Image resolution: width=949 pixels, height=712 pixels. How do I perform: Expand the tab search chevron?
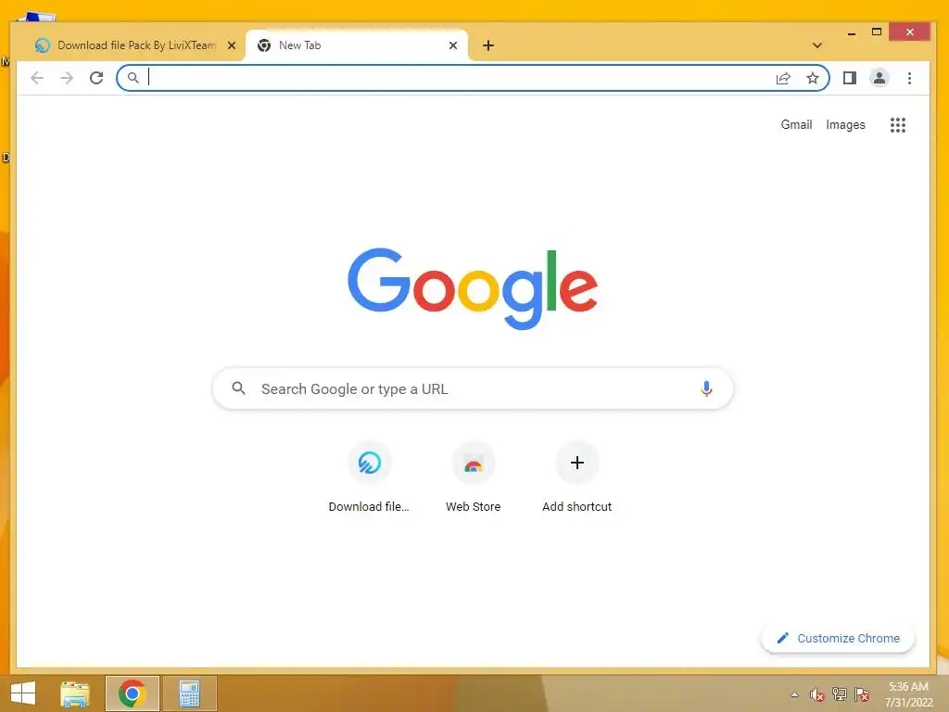click(x=817, y=45)
